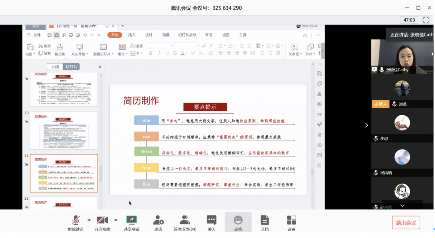The width and height of the screenshot is (435, 238).
Task: Expand audio options arrow next to mute
Action: point(89,219)
